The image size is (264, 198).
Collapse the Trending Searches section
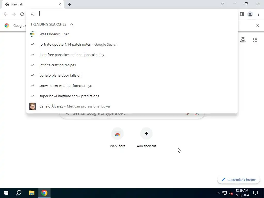click(x=72, y=24)
